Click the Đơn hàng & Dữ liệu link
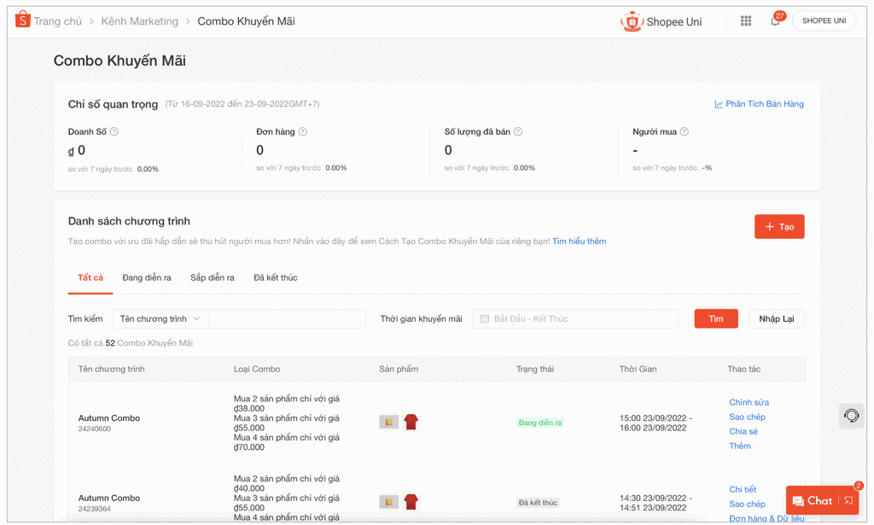This screenshot has height=525, width=874. point(766,518)
